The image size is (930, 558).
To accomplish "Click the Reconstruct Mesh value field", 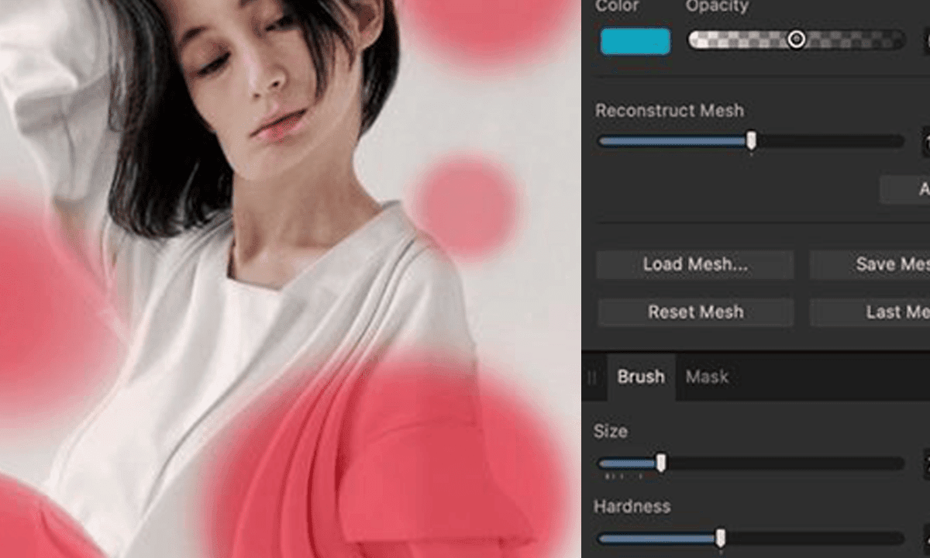I will (x=926, y=140).
